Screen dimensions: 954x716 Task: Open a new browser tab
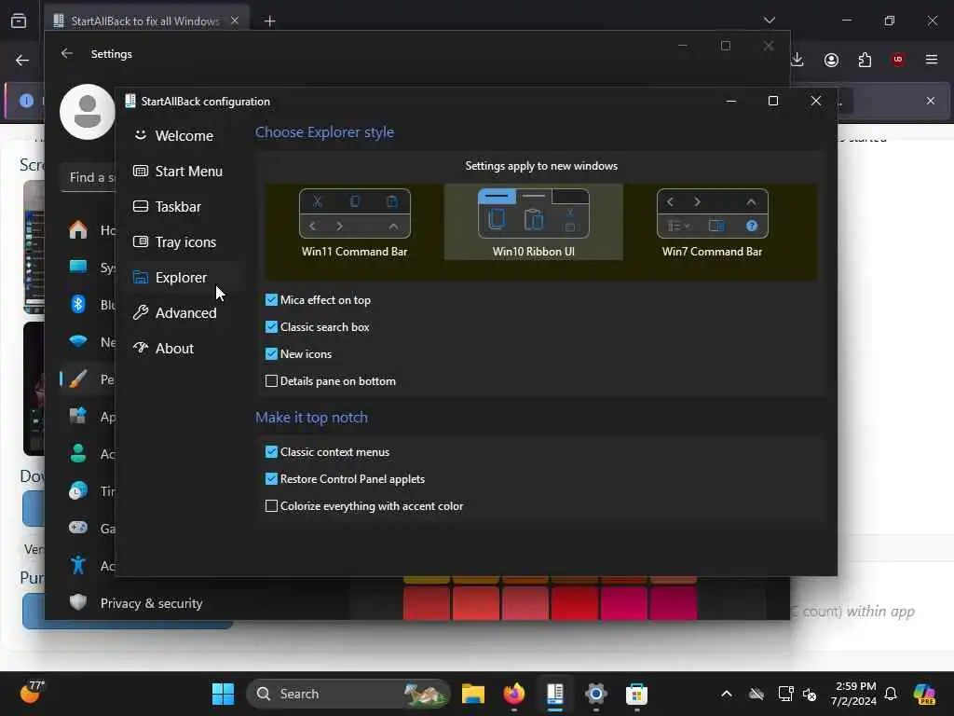coord(269,21)
